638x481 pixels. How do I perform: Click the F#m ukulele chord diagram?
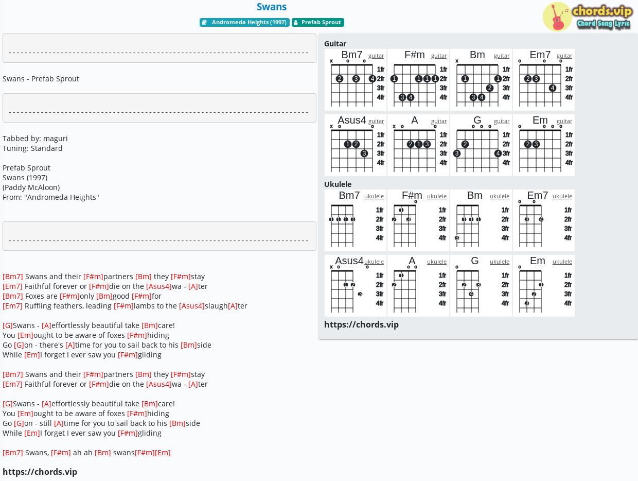click(x=418, y=220)
